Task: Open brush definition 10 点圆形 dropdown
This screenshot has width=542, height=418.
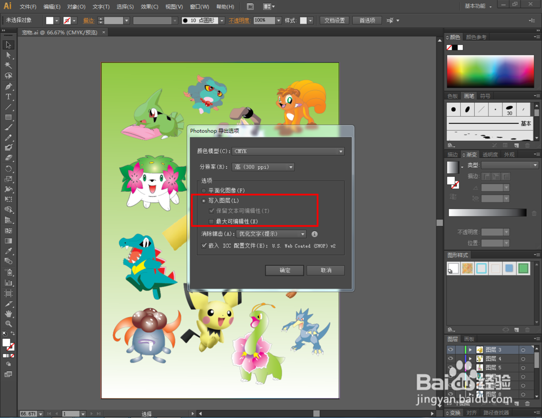Action: (222, 21)
